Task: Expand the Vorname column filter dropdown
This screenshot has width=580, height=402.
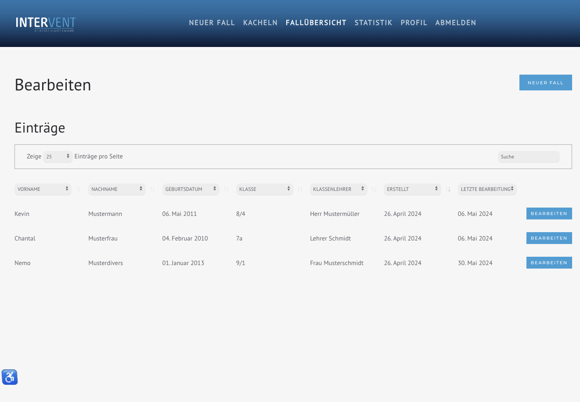Action: [43, 189]
